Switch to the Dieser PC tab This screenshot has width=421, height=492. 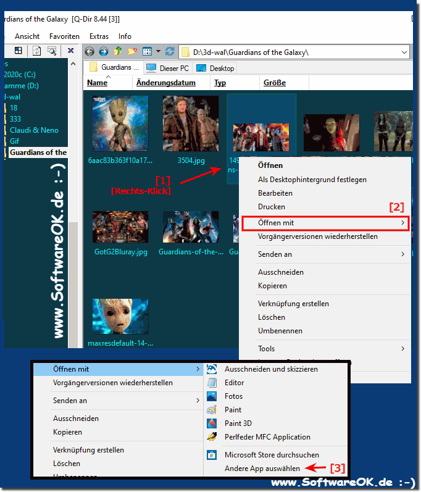point(168,68)
